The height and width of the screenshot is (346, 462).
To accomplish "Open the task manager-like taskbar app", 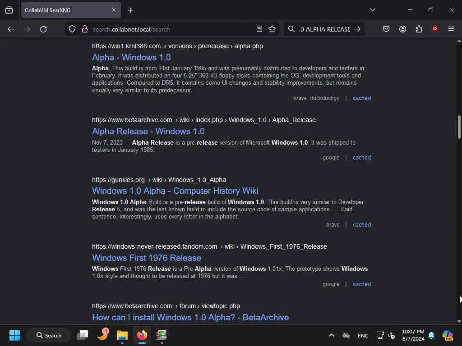I will pos(162,335).
